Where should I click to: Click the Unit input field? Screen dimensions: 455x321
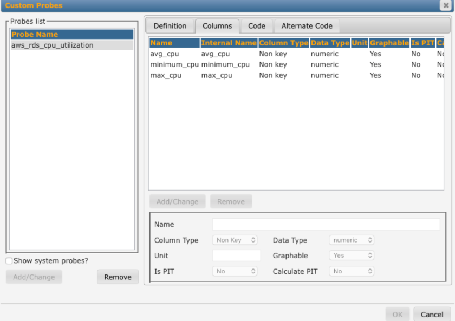(x=236, y=255)
